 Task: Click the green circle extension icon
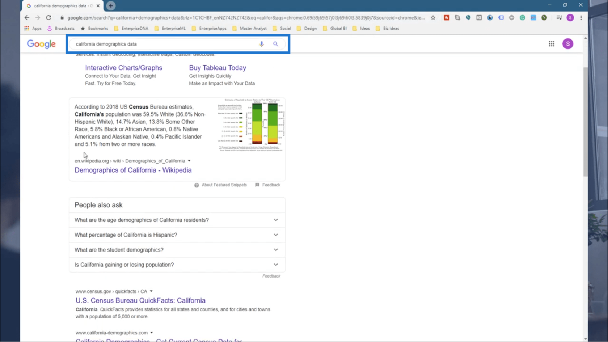pyautogui.click(x=522, y=17)
